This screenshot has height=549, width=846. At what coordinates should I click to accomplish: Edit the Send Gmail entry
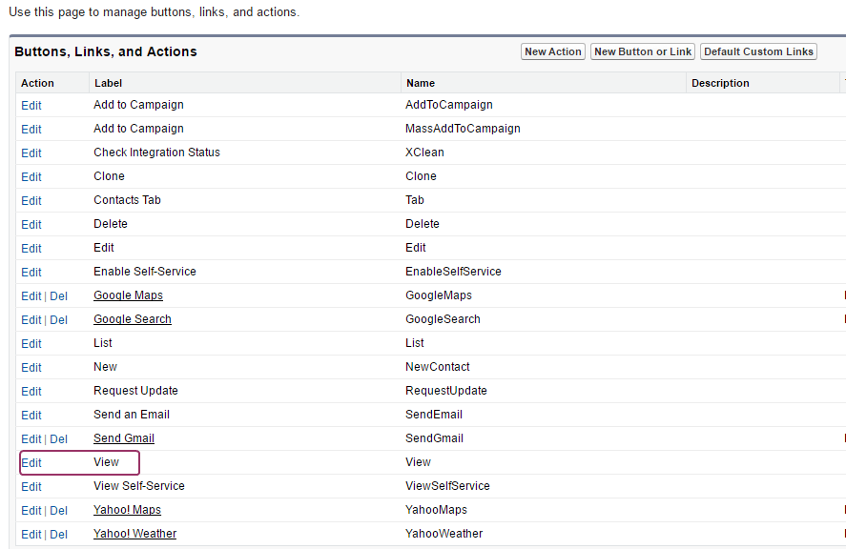pyautogui.click(x=31, y=439)
